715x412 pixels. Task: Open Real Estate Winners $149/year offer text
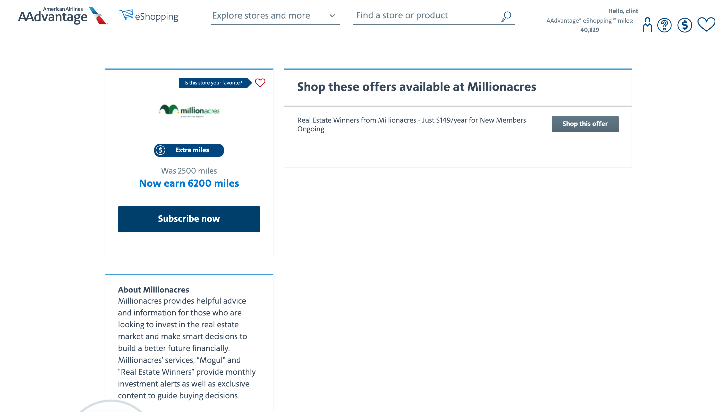coord(411,120)
